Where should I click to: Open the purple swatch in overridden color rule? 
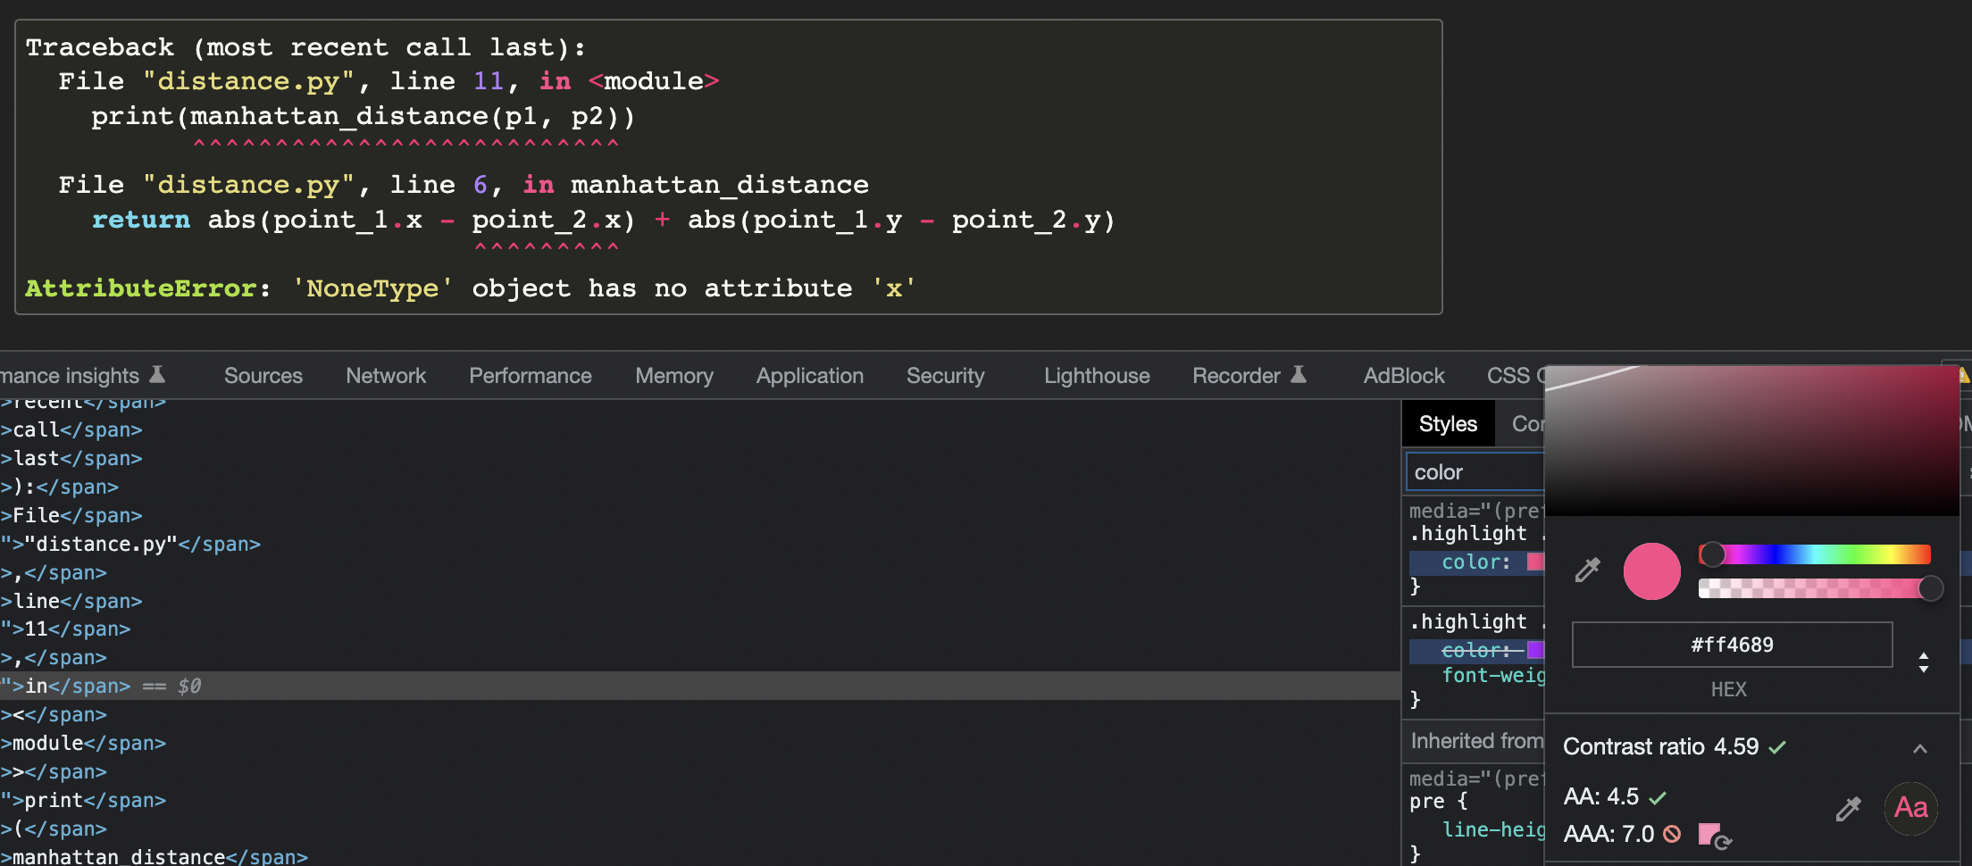pos(1535,650)
